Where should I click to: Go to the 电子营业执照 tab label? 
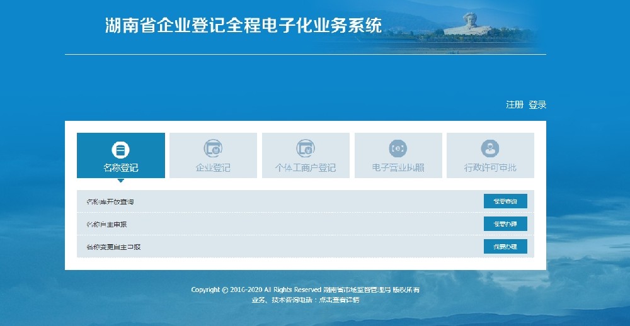[398, 168]
